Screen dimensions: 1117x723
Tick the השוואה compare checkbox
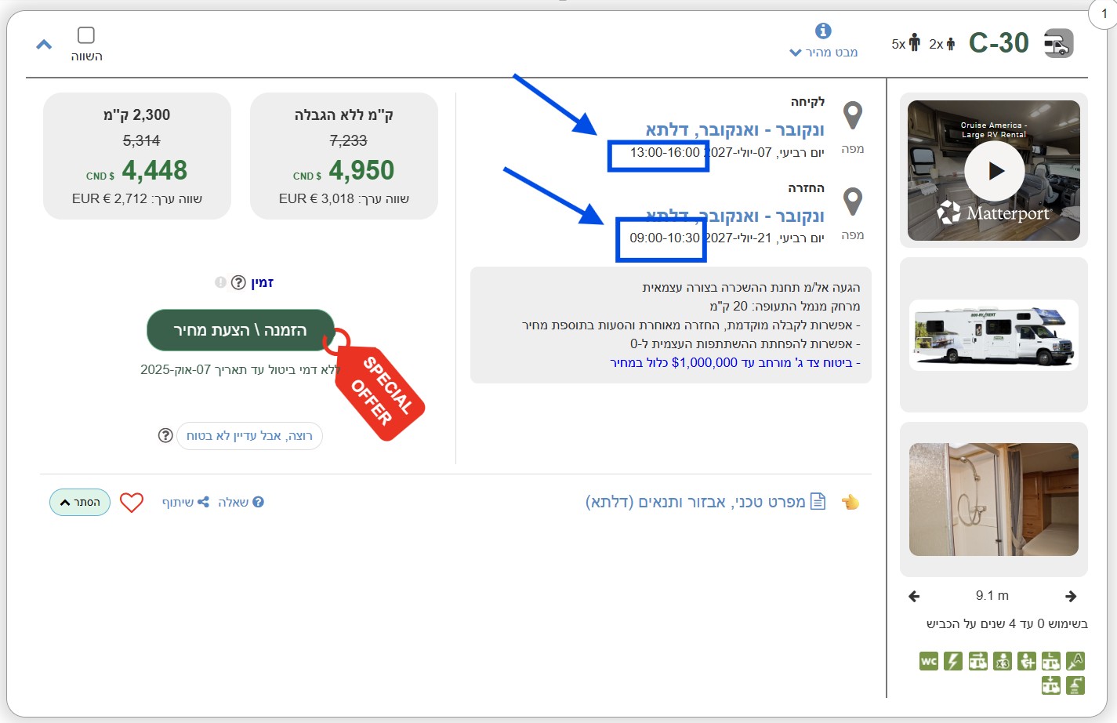coord(86,35)
